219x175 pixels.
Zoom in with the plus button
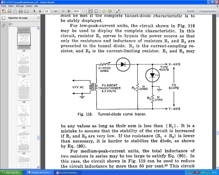(x=69, y=11)
